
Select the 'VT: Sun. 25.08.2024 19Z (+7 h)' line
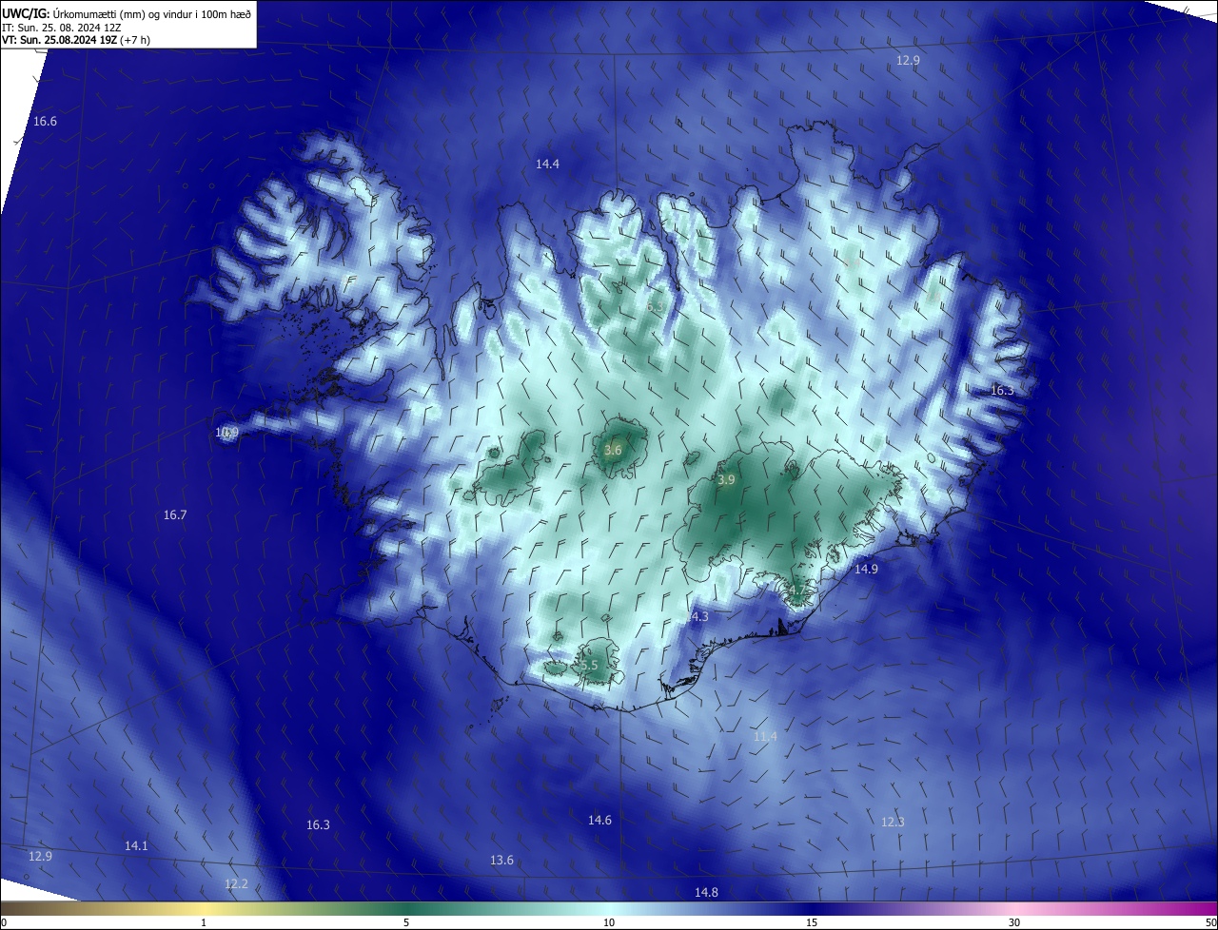(75, 40)
